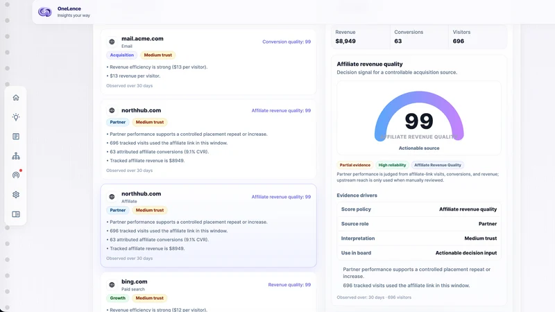Viewport: 555px width, 312px height.
Task: Select the mail.acme.com source title
Action: [142, 39]
